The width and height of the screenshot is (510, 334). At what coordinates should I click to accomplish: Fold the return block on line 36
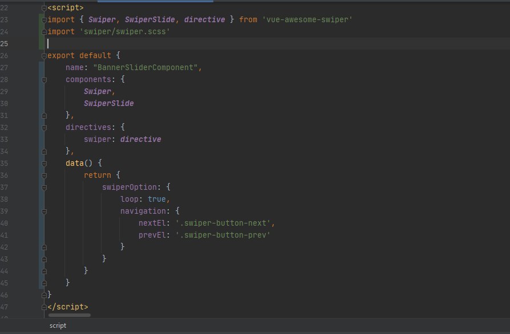[44, 176]
